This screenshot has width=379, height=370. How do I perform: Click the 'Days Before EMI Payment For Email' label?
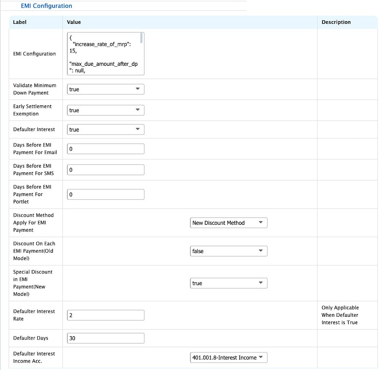(x=35, y=149)
